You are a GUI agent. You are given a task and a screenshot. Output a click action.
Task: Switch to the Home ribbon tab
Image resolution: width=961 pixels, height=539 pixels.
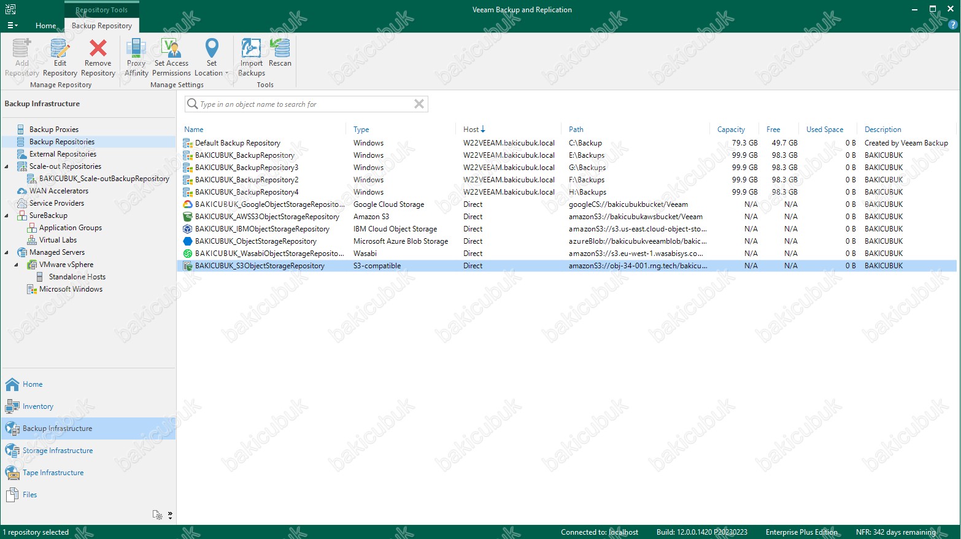click(x=45, y=26)
